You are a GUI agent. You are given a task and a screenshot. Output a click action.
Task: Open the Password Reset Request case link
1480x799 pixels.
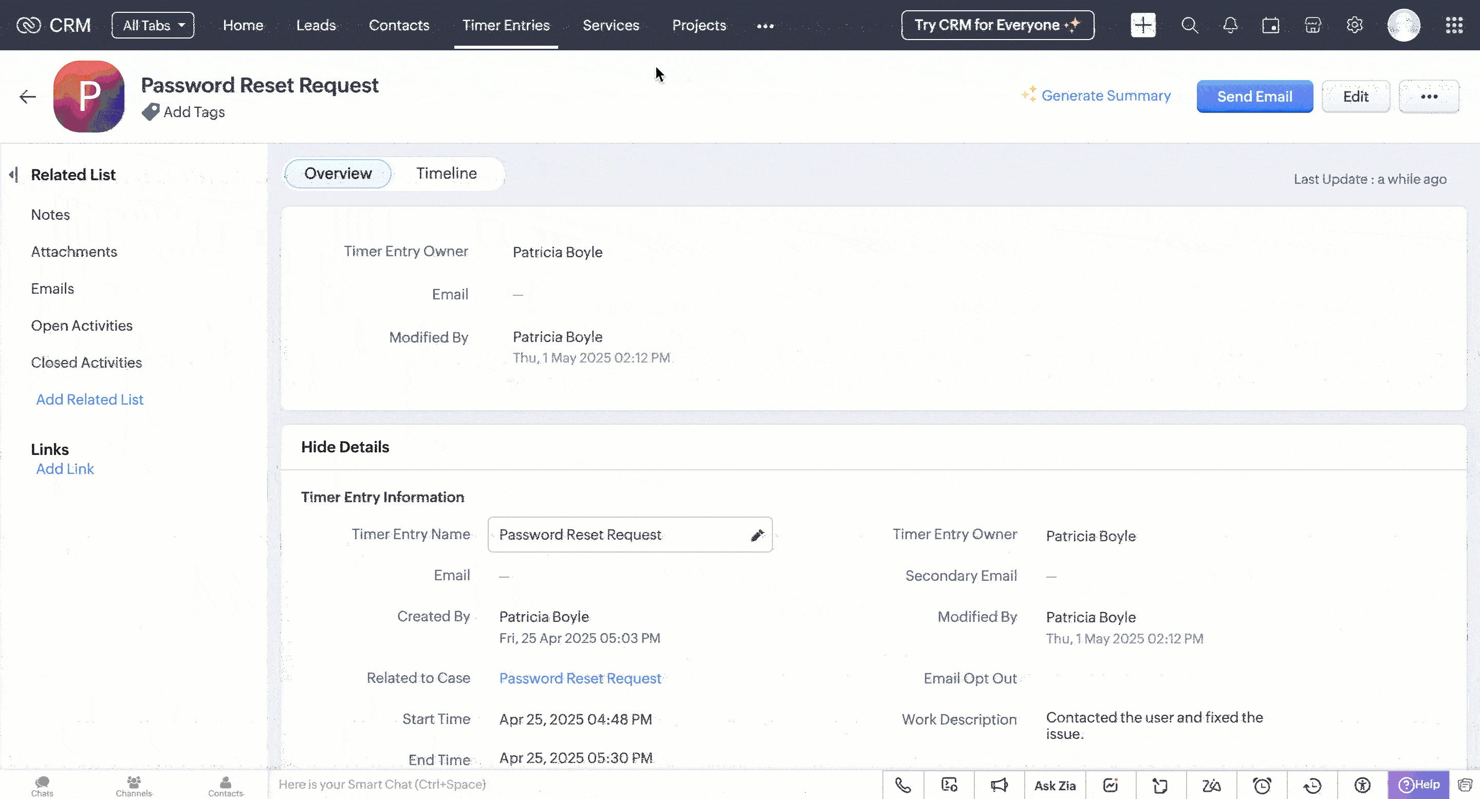pyautogui.click(x=580, y=678)
